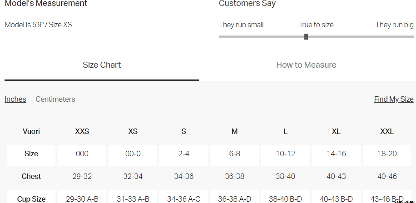
Task: Click the 18-20 size cell
Action: [x=387, y=154]
